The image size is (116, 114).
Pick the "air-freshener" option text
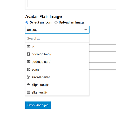pyautogui.click(x=41, y=77)
